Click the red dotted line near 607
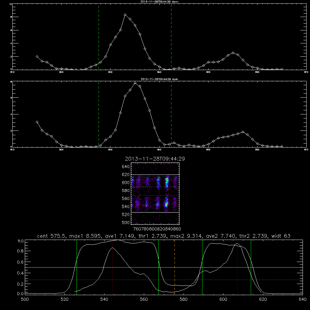This screenshot has height=310, width=310. click(x=237, y=267)
